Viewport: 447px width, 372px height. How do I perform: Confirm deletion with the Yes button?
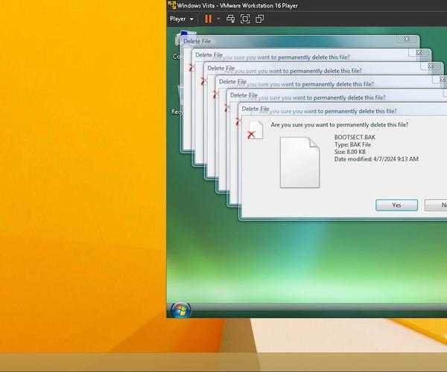coord(396,205)
